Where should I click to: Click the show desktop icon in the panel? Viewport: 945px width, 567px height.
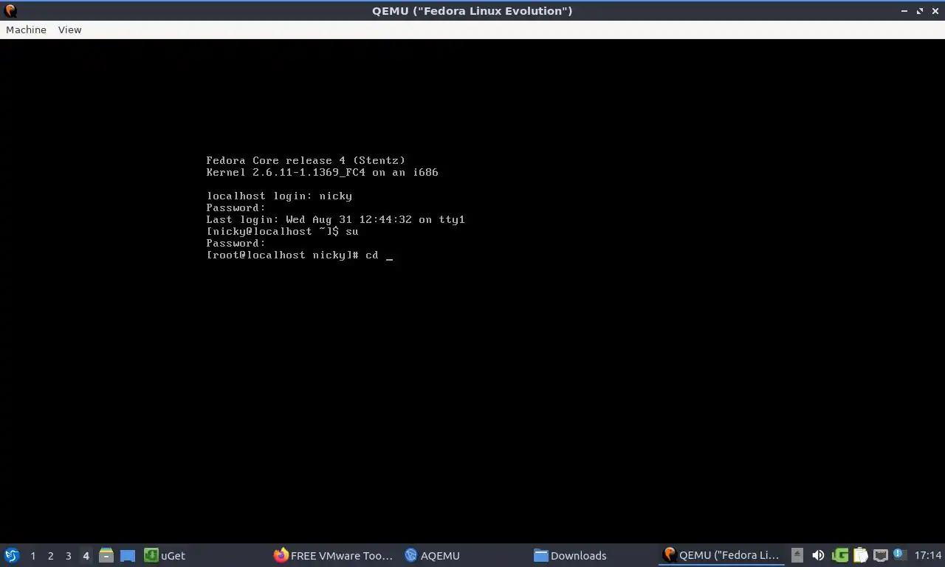point(128,555)
